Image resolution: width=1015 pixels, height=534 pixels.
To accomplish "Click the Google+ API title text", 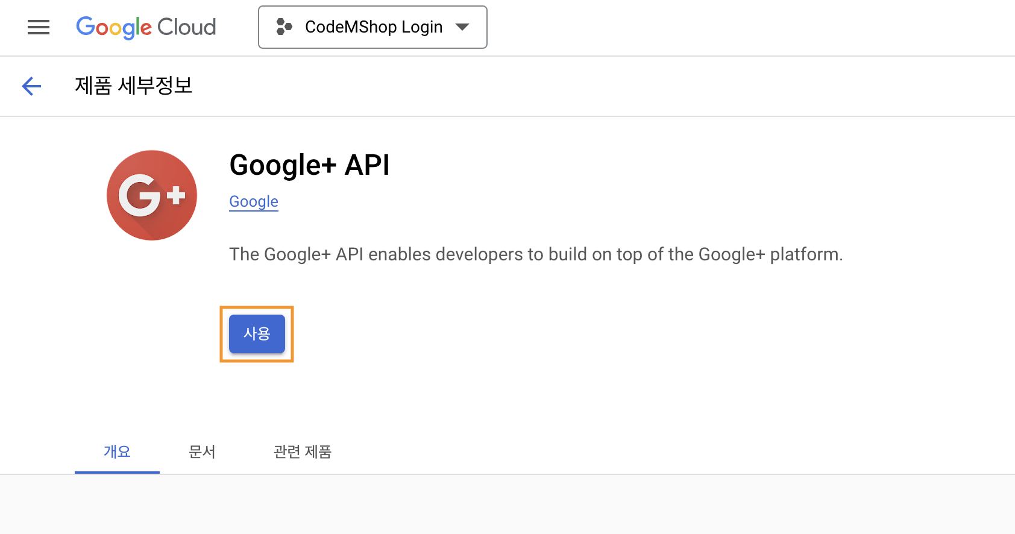I will point(309,165).
